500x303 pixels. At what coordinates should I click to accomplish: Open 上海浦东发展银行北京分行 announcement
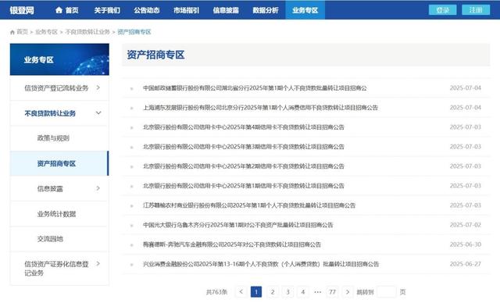pos(260,108)
